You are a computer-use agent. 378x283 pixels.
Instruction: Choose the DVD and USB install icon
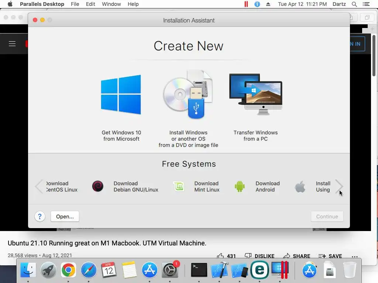click(x=188, y=95)
